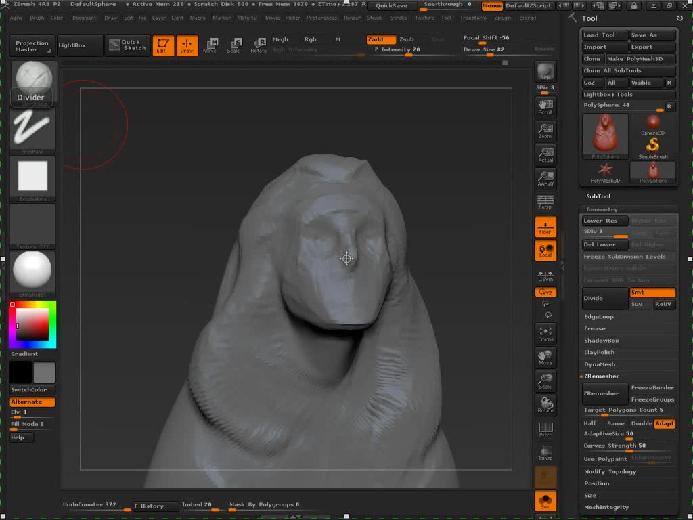This screenshot has height=520, width=693.
Task: Select the Scroll canvas tool
Action: pyautogui.click(x=545, y=107)
